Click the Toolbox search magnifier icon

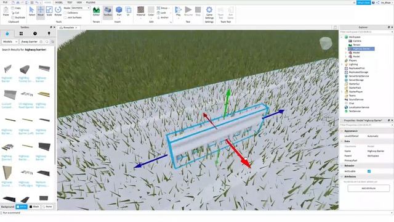(47, 41)
